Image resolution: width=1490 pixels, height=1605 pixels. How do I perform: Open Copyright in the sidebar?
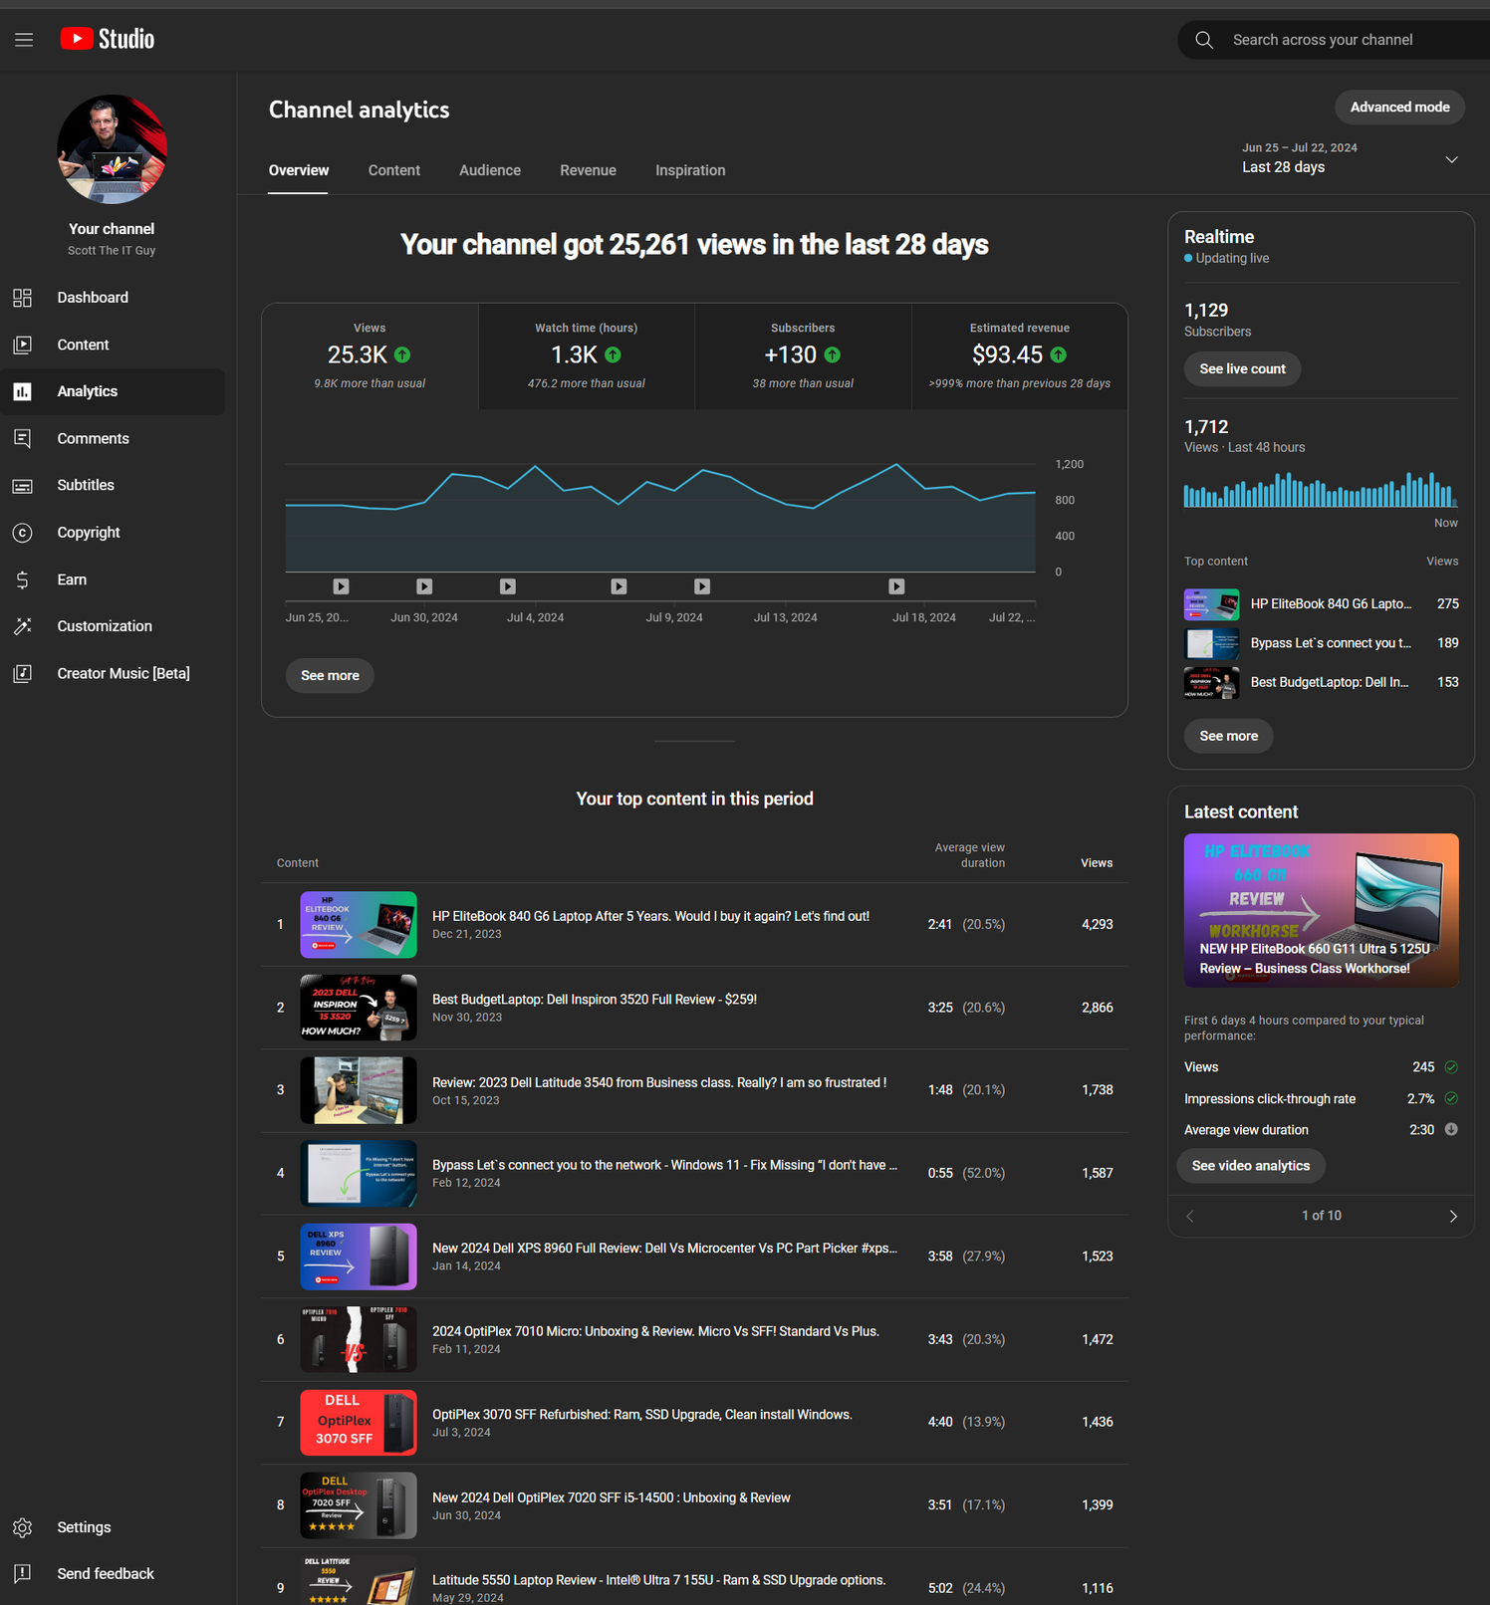coord(113,533)
